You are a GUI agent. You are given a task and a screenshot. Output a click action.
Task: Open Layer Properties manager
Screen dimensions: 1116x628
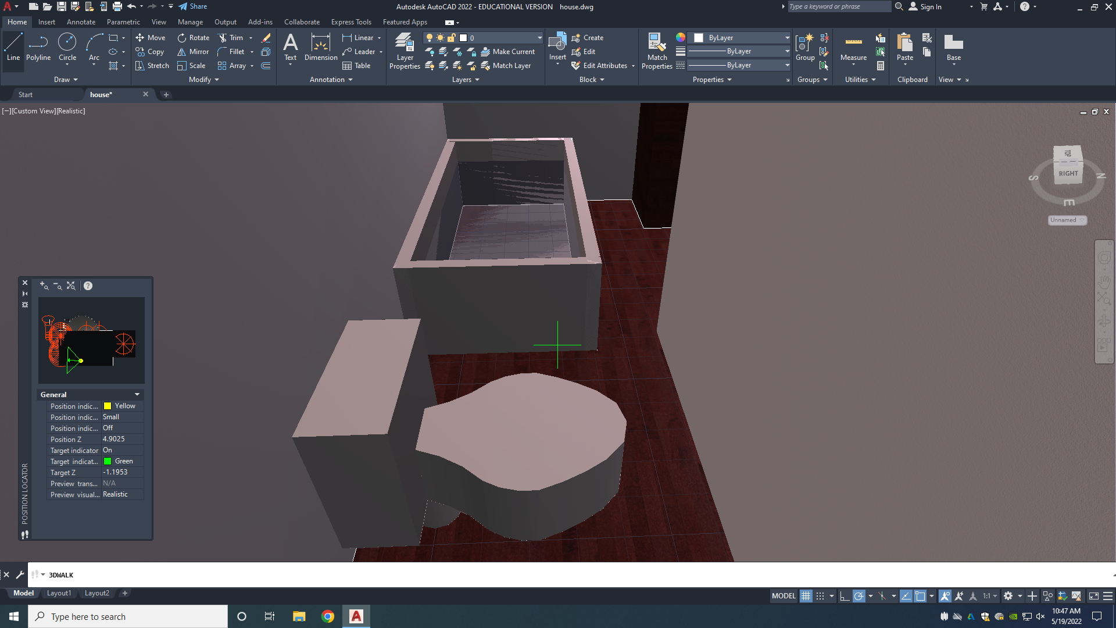pyautogui.click(x=405, y=51)
